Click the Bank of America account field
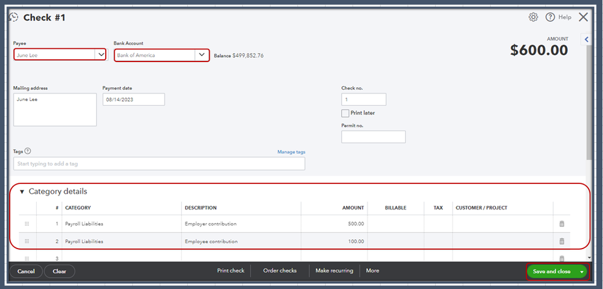 [155, 55]
